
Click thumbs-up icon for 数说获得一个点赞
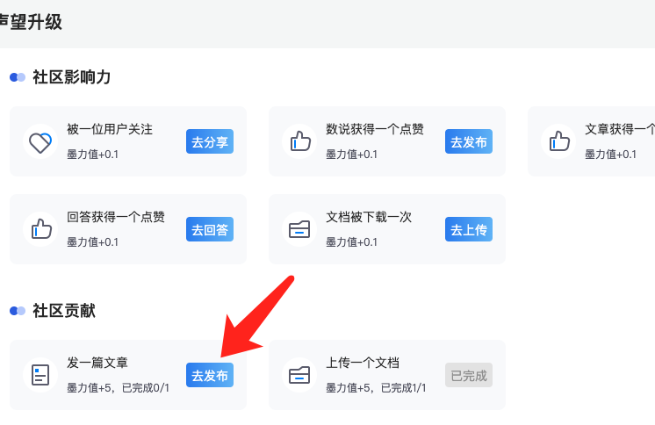(x=299, y=141)
